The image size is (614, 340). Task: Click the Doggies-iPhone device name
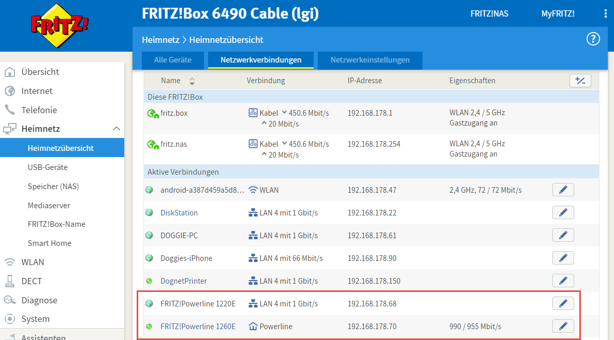coord(186,258)
